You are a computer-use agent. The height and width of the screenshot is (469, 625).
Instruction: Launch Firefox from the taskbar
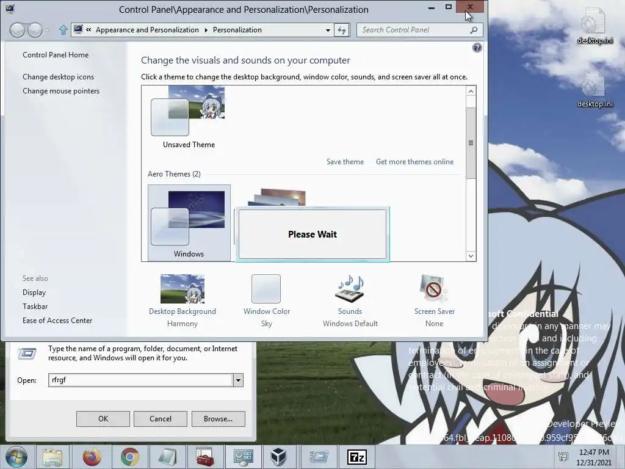point(92,457)
